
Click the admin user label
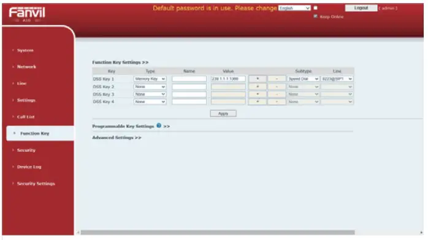(388, 8)
